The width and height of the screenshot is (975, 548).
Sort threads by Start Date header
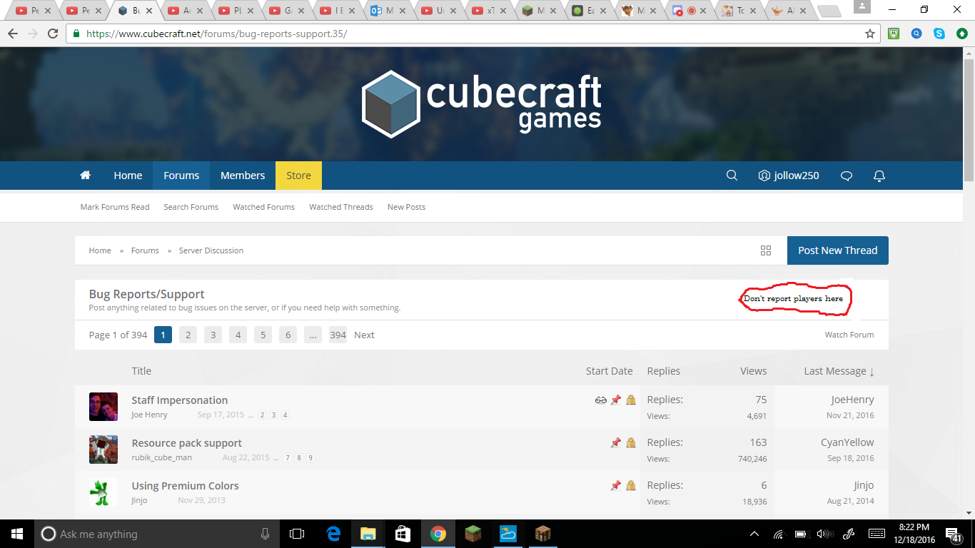click(x=609, y=371)
